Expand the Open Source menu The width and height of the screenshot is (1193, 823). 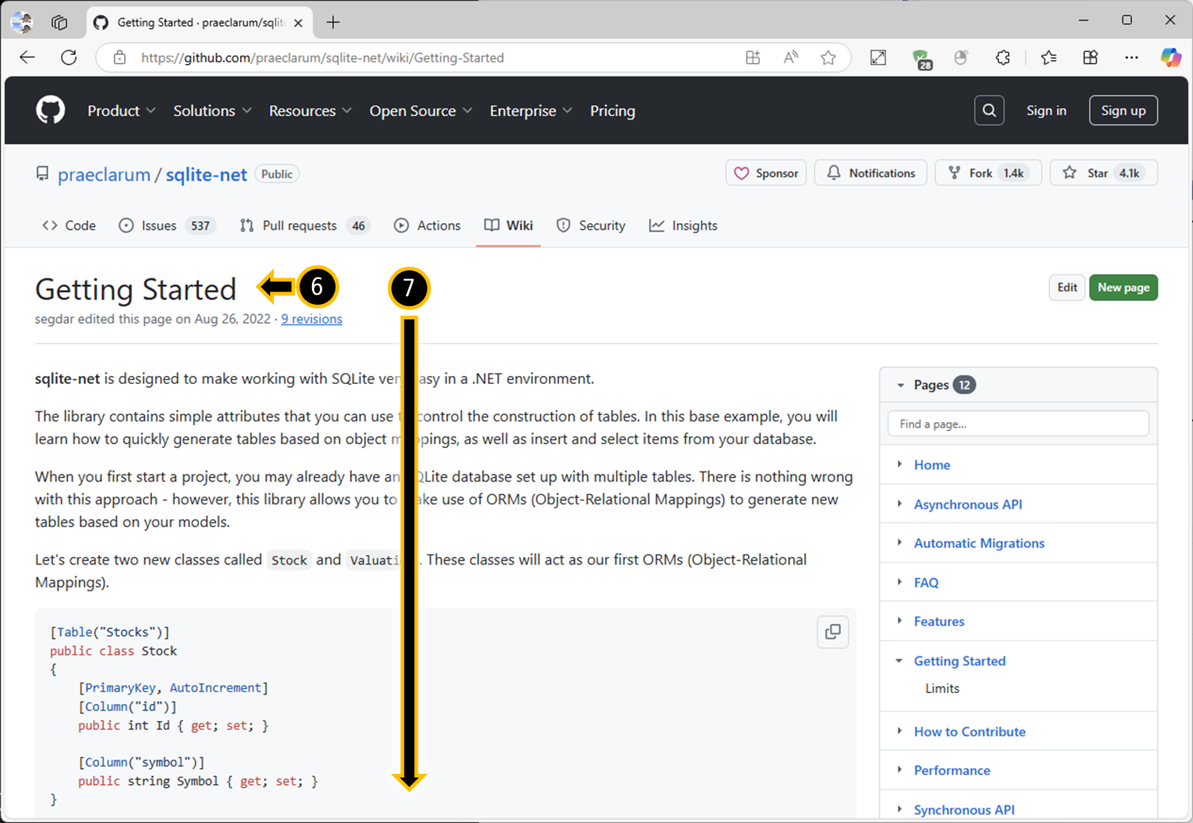click(x=421, y=111)
